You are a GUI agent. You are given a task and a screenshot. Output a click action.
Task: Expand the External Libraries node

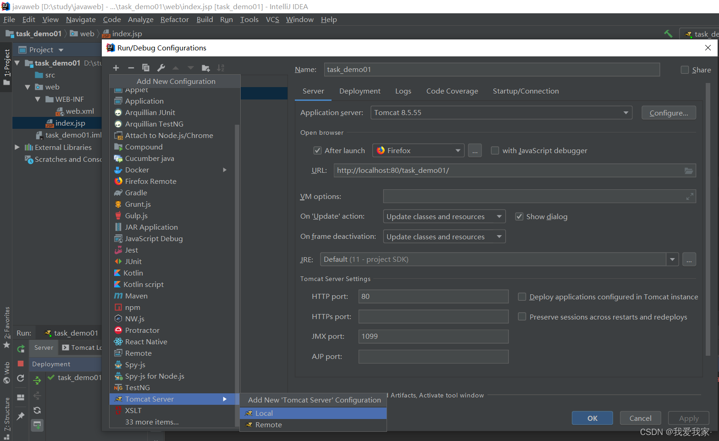[17, 147]
